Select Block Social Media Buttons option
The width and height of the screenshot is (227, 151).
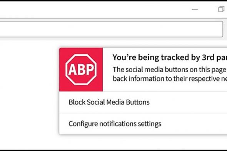tap(143, 102)
